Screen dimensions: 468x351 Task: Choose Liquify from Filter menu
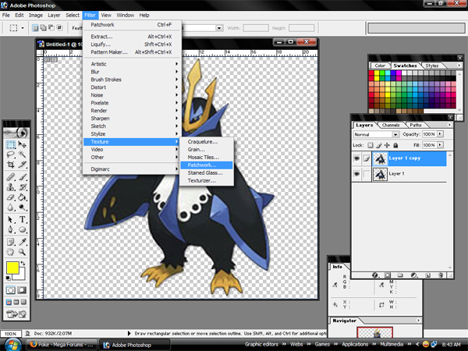tap(132, 44)
